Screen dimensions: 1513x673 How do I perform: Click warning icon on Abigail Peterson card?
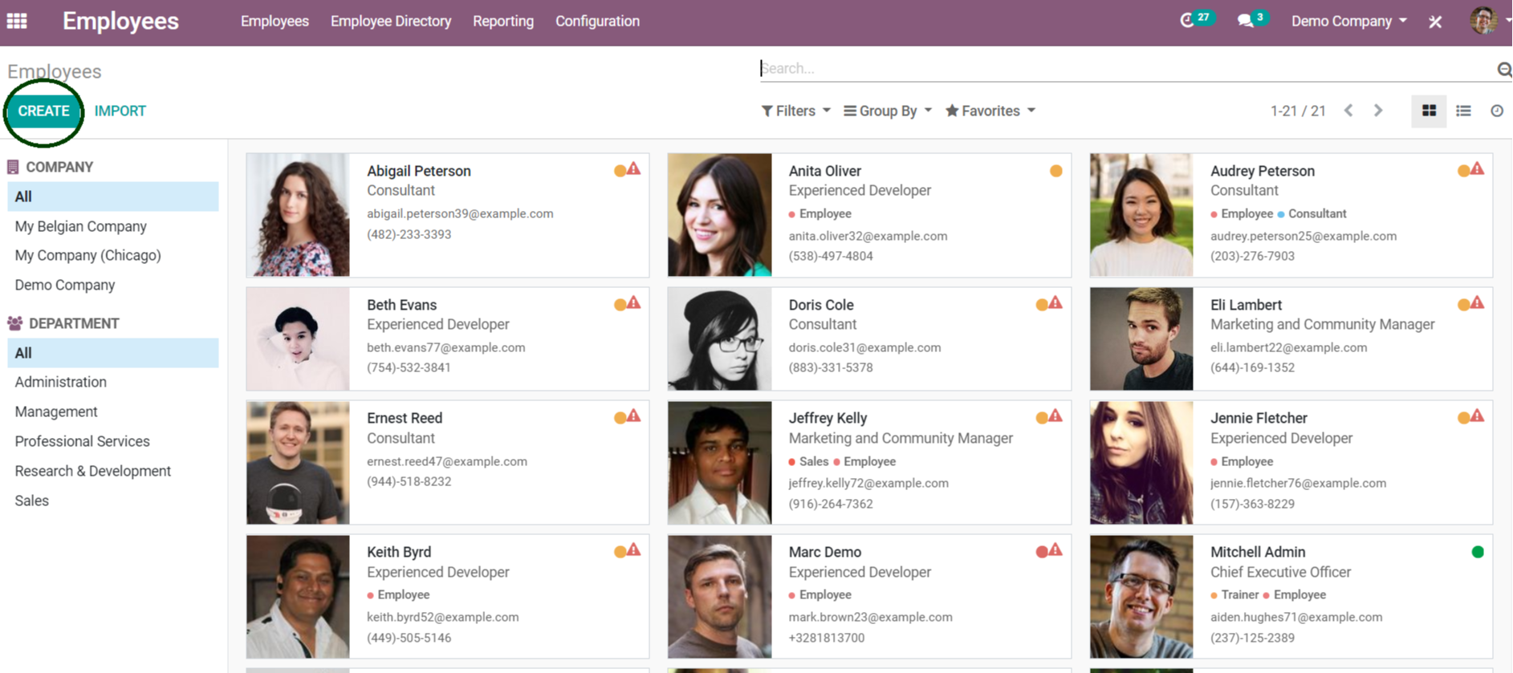634,169
